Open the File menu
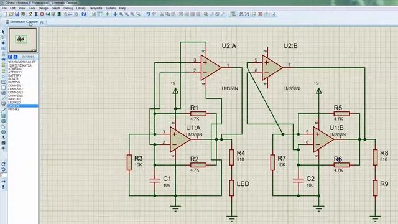Image resolution: width=398 pixels, height=224 pixels. 4,8
